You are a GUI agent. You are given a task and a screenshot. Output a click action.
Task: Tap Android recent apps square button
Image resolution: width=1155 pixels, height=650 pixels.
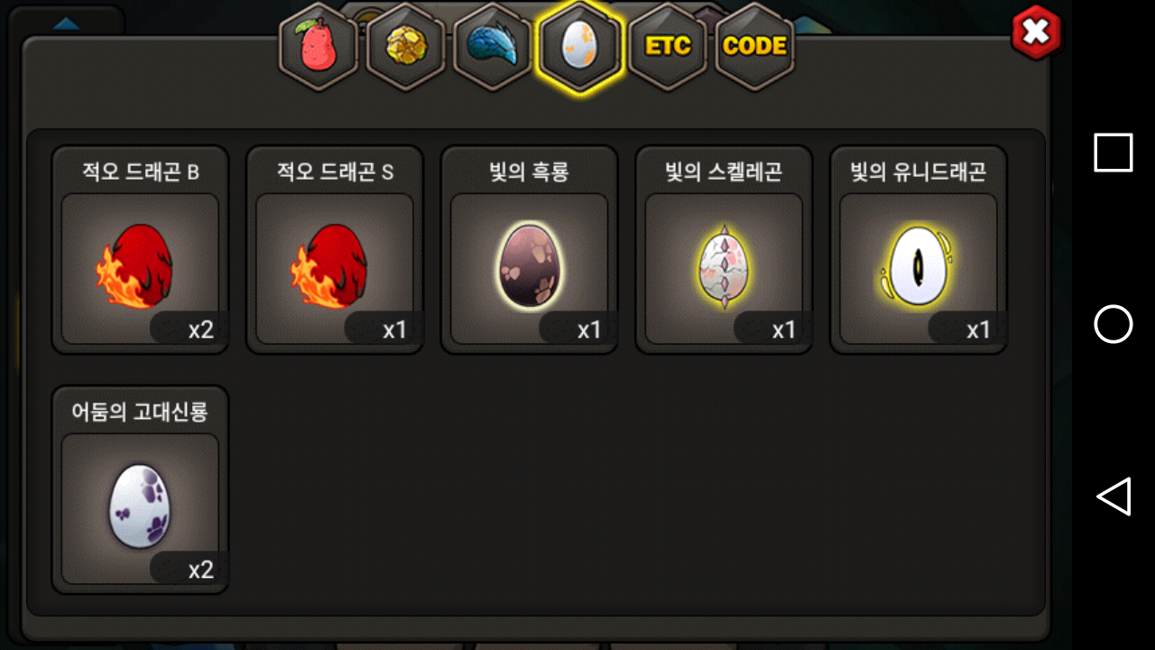[1113, 153]
